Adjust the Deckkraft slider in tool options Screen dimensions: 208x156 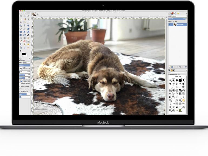click(25, 65)
